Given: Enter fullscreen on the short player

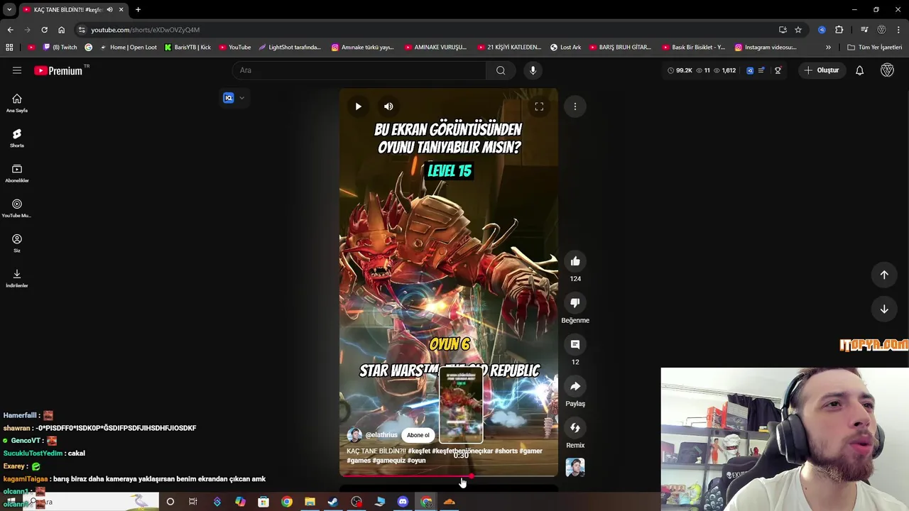Looking at the screenshot, I should [539, 106].
